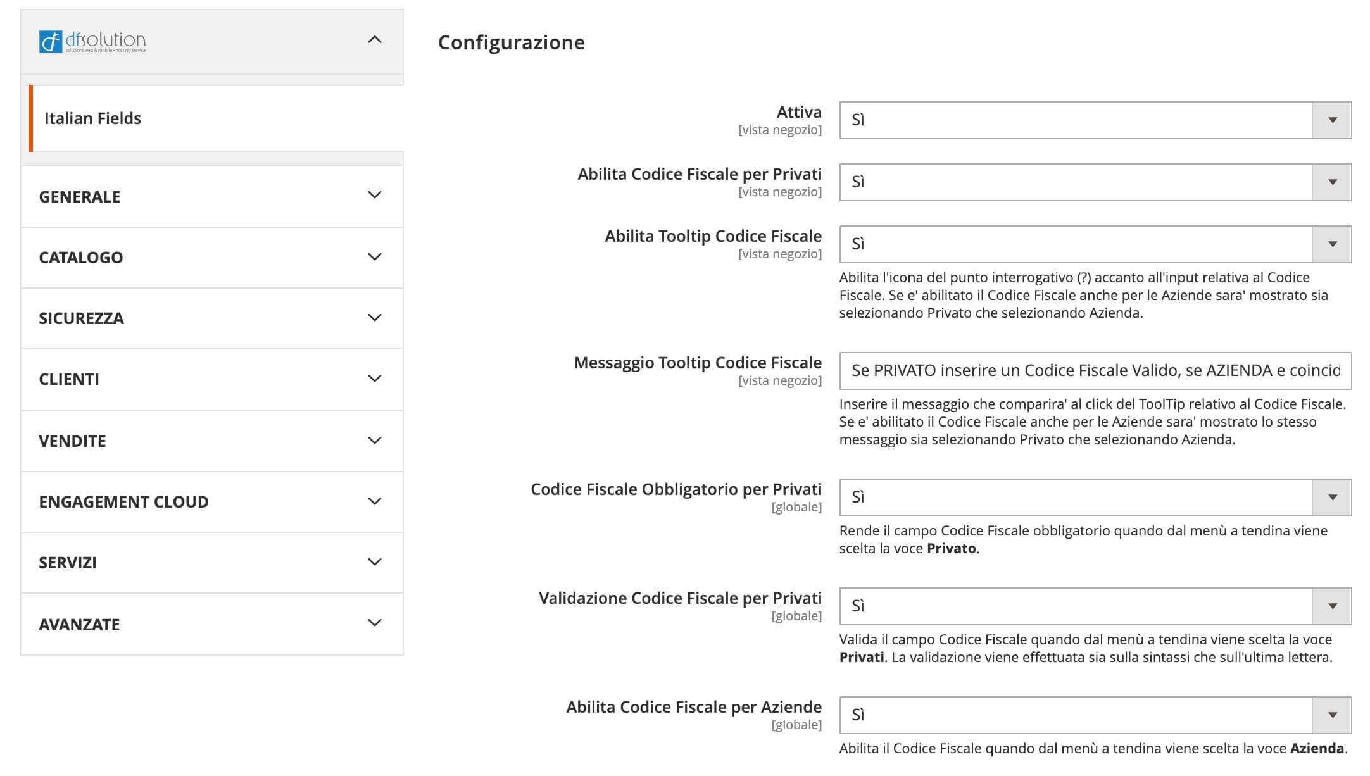
Task: Open the Attiva dropdown
Action: 1095,120
